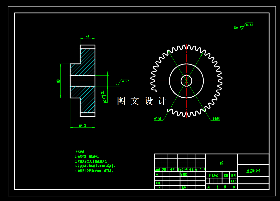The height and width of the screenshot is (201, 280).
Task: Select requirement line 2 "未注倒角C0.5"
Action: pyautogui.click(x=91, y=161)
